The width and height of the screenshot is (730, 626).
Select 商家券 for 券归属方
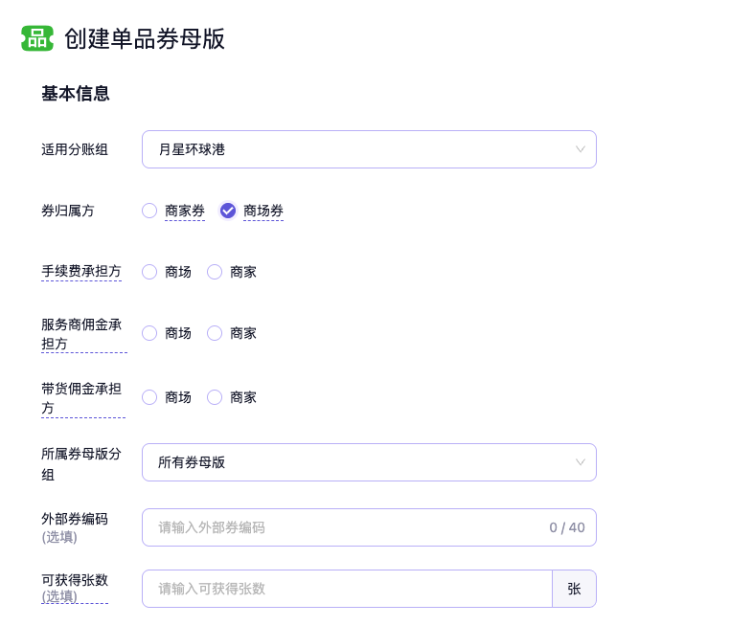click(x=149, y=211)
